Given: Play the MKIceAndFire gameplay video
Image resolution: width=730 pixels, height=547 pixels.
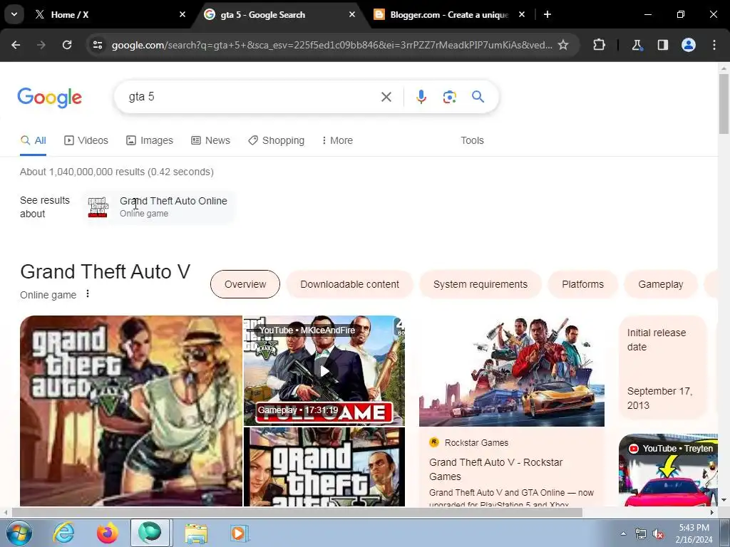Looking at the screenshot, I should coord(324,370).
